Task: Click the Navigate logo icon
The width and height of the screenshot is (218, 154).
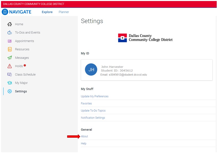Action: click(x=5, y=12)
